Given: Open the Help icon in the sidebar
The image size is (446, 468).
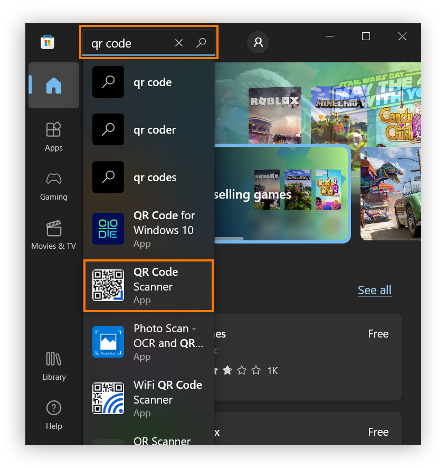Looking at the screenshot, I should (53, 408).
